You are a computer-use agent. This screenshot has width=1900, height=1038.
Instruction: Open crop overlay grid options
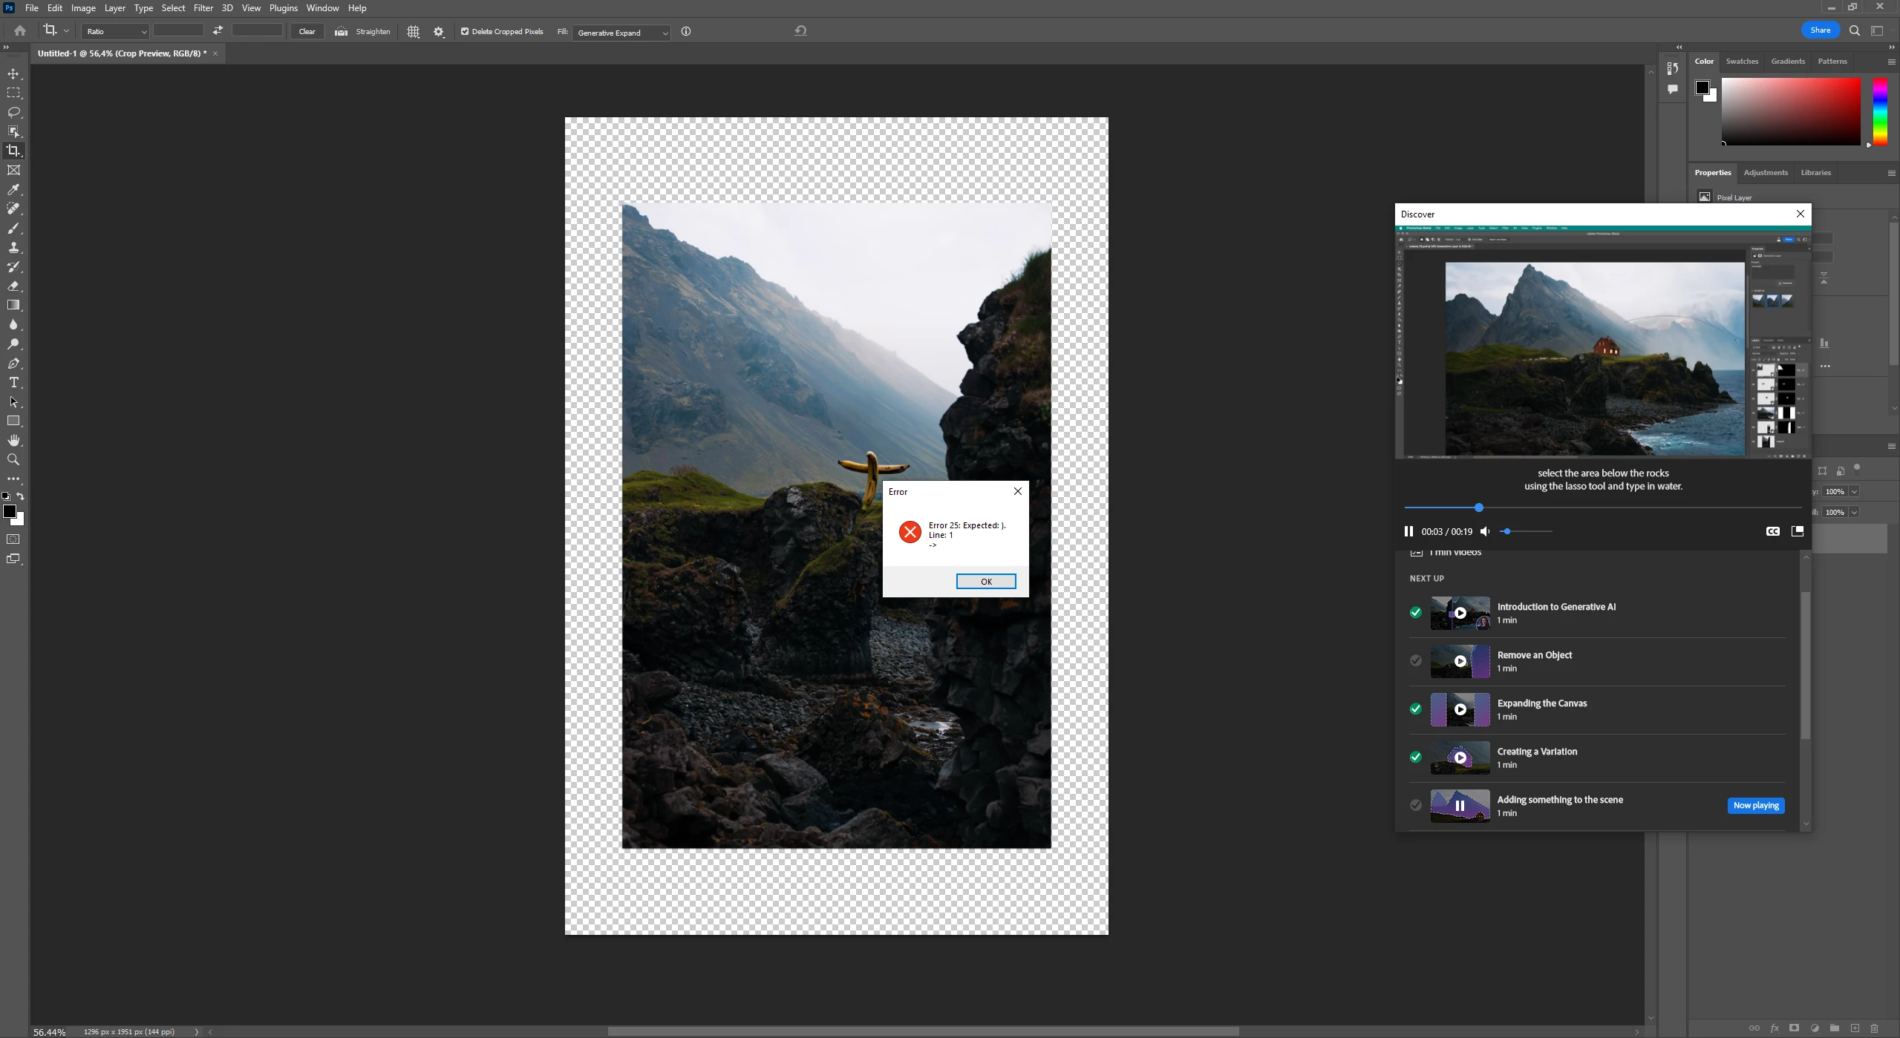pos(414,31)
